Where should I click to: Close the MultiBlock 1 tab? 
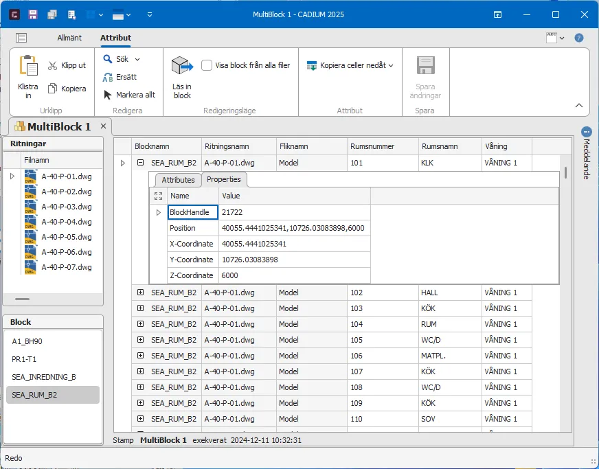click(x=103, y=126)
